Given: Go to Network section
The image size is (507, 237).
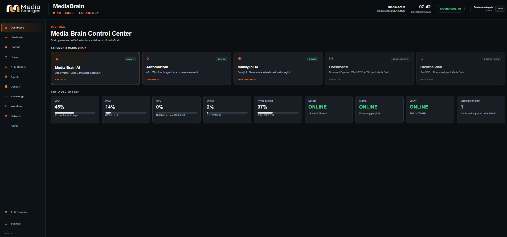Looking at the screenshot, I should pos(22,116).
